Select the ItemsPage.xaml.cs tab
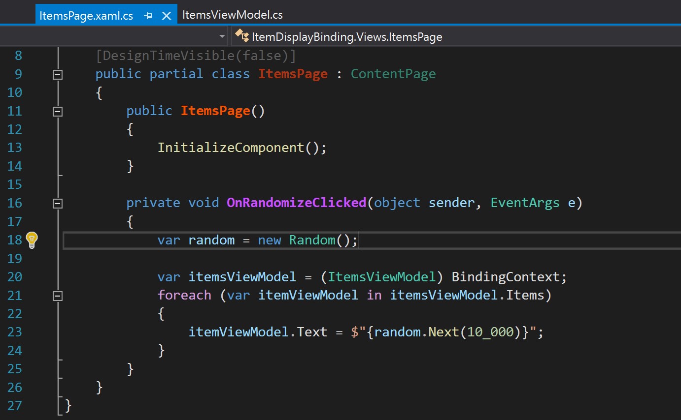 (x=87, y=14)
